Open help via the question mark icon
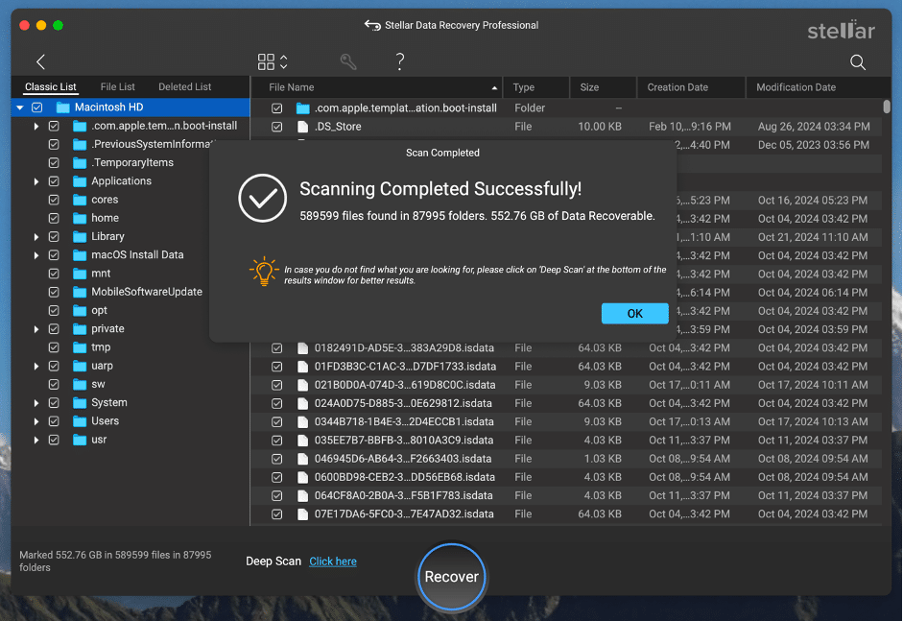903x621 pixels. coord(400,60)
